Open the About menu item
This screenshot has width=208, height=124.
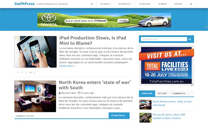click(x=178, y=4)
